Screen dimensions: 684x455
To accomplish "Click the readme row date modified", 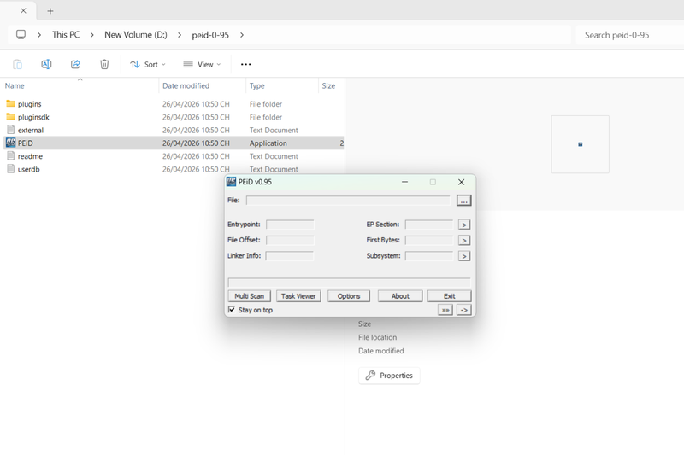I will pyautogui.click(x=196, y=156).
